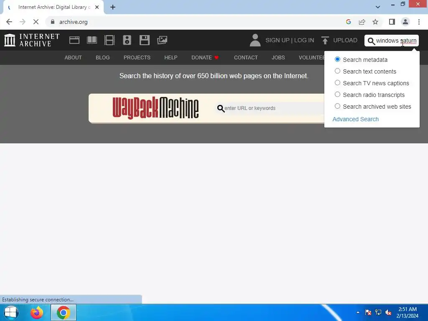Open Advanced Search link

(355, 119)
